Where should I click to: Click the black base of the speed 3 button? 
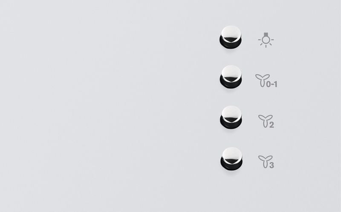click(x=231, y=167)
